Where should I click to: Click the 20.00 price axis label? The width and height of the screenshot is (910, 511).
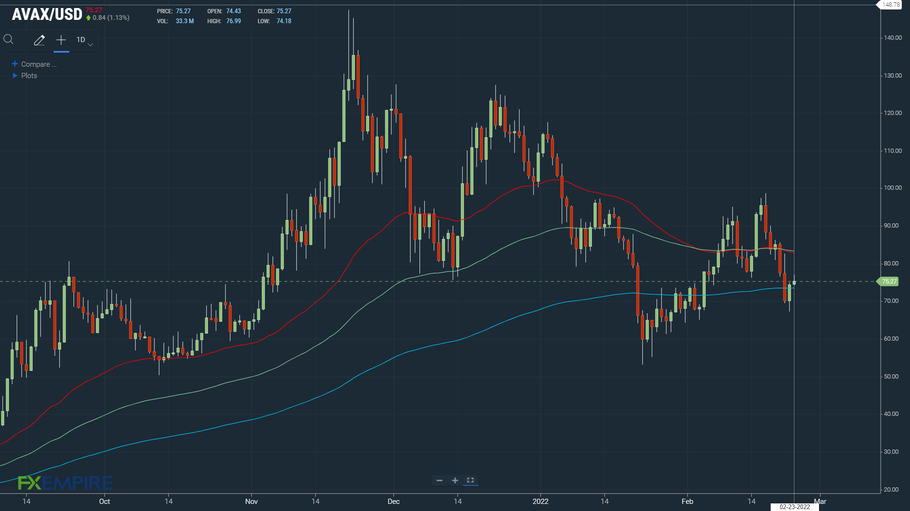click(x=891, y=490)
